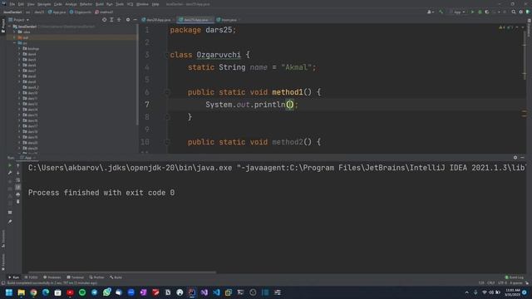This screenshot has height=299, width=532.
Task: Open the Refactor menu
Action: (x=86, y=4)
